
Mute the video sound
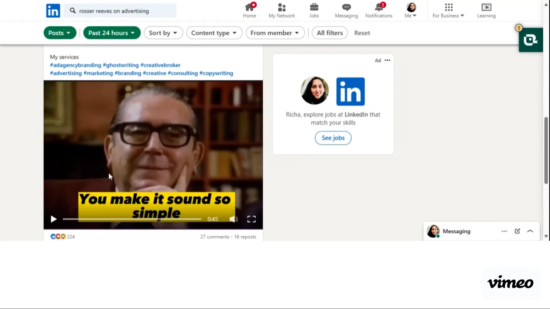click(x=233, y=219)
